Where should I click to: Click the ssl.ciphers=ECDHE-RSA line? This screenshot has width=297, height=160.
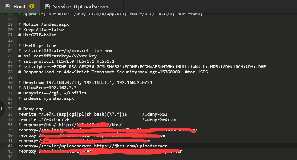[x=142, y=67]
